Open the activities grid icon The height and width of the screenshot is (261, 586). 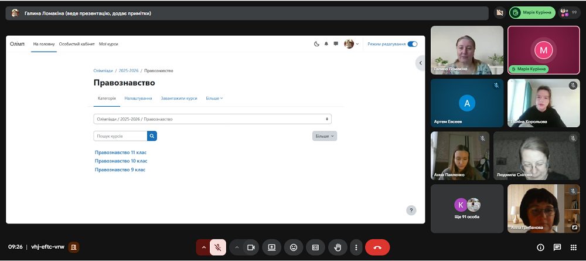pos(574,247)
